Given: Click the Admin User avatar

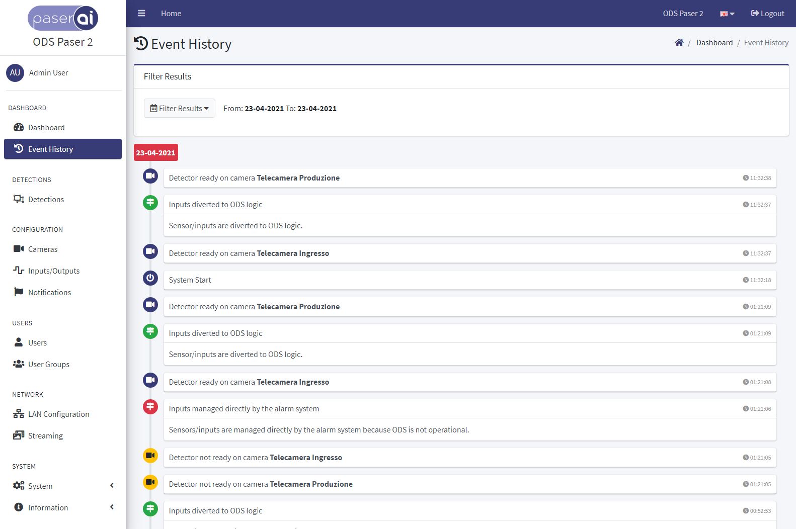Looking at the screenshot, I should pos(15,73).
